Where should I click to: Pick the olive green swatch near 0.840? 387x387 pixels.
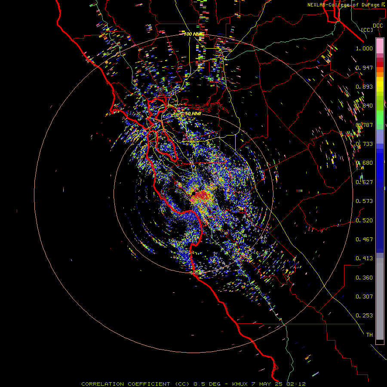[380, 103]
